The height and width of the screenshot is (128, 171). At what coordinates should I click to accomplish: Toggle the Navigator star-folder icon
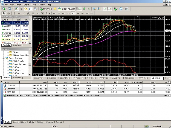(x=26, y=9)
